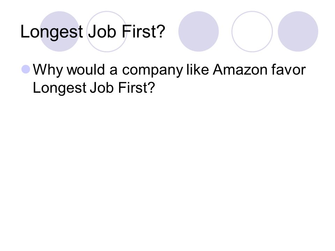Click the second outlined circle behind the title
The image size is (335, 251).
[x=107, y=31]
